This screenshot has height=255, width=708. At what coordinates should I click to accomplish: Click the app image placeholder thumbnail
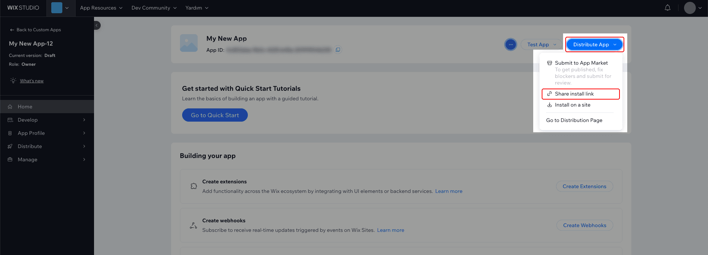189,43
